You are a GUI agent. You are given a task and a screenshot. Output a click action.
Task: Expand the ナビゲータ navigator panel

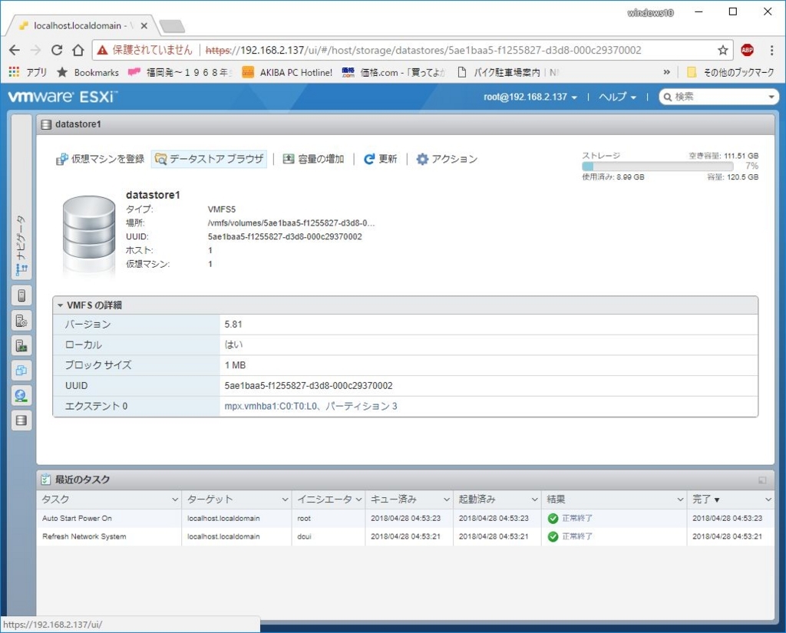pos(21,196)
